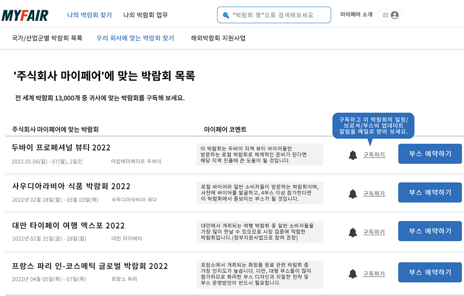The width and height of the screenshot is (464, 296).
Task: Click 부스 예약하기 for 프랑스 파리 박람회
Action: pyautogui.click(x=429, y=271)
